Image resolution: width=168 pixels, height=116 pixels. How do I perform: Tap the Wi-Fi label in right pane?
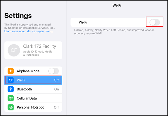point(83,22)
